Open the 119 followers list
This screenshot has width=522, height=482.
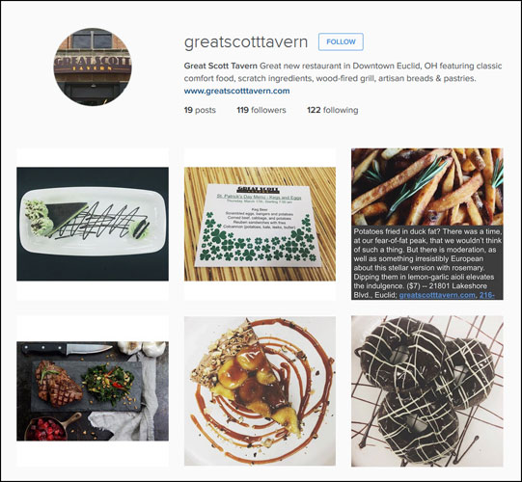(261, 110)
